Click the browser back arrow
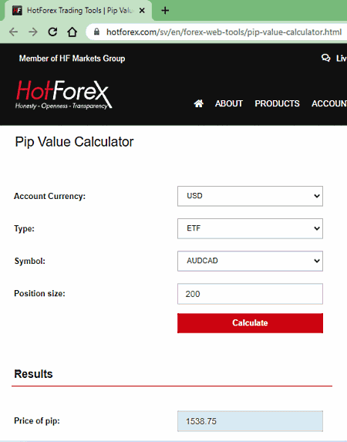Image resolution: width=347 pixels, height=442 pixels. pos(14,32)
